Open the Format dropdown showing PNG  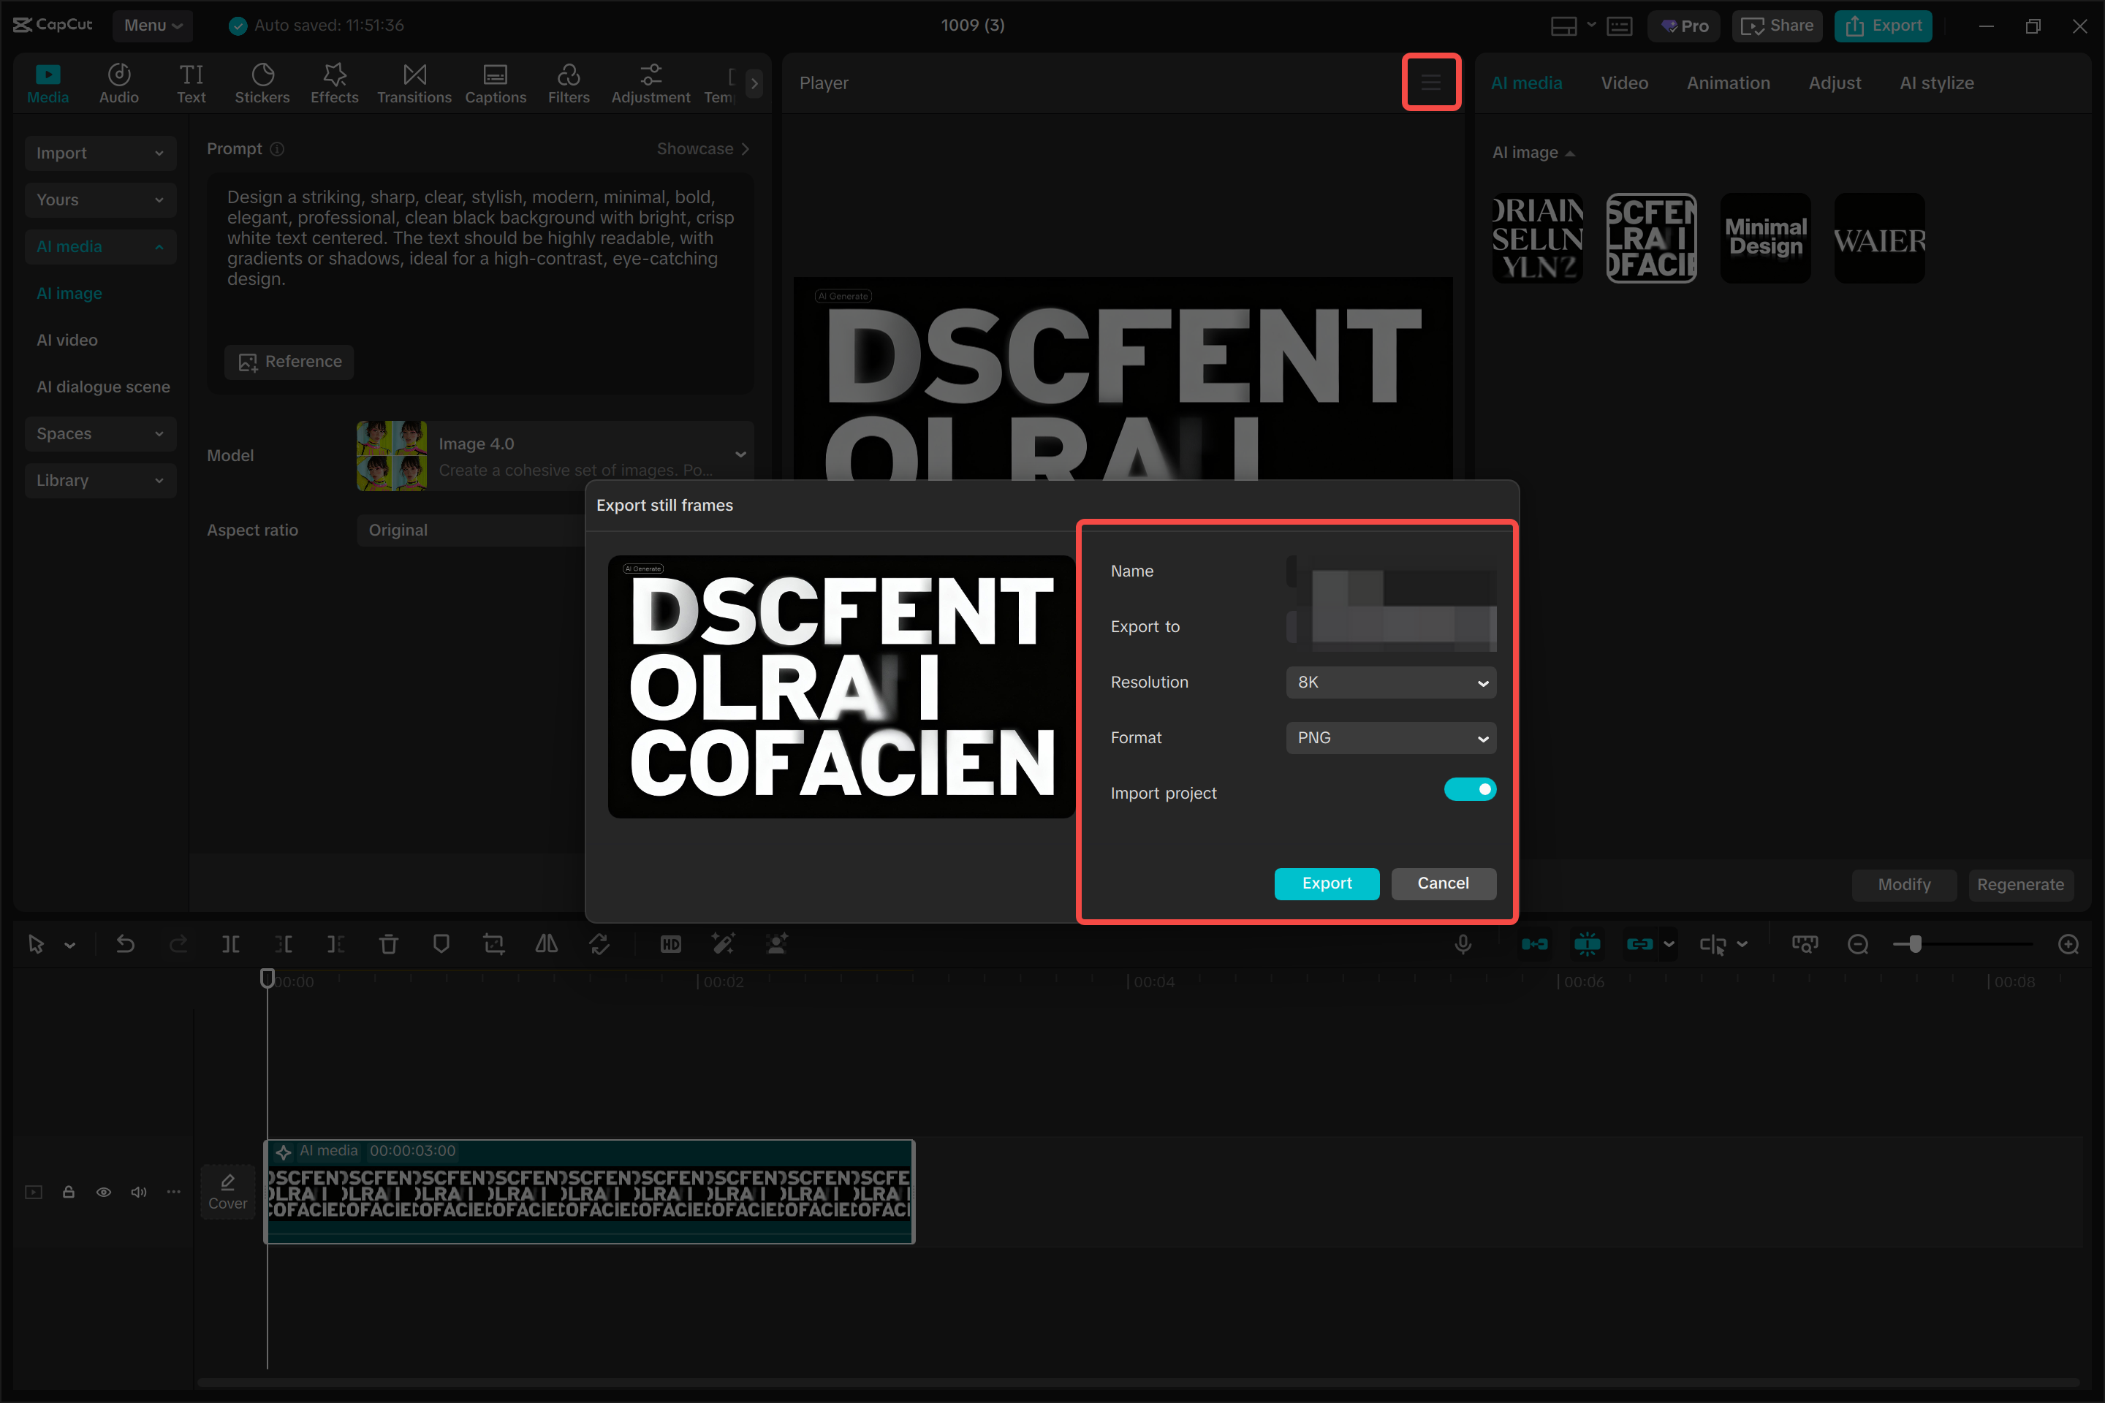pos(1390,737)
